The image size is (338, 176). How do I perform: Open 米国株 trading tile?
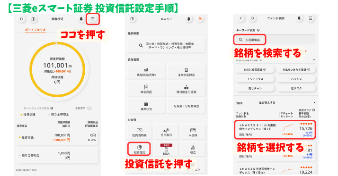(x=193, y=133)
